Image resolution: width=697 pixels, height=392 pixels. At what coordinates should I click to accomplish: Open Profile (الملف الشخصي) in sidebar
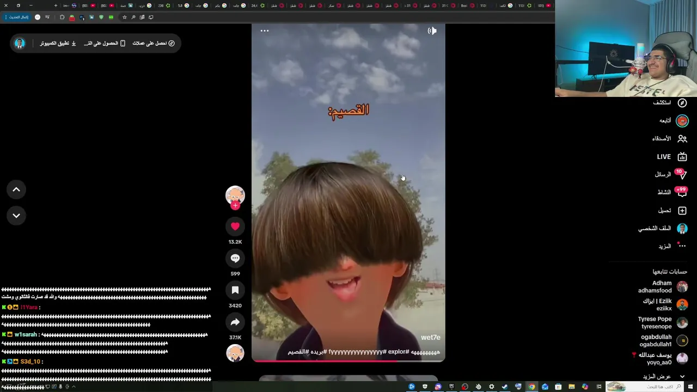tap(663, 229)
